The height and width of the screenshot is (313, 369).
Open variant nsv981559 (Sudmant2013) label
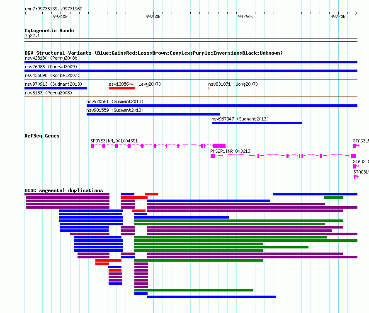[115, 110]
